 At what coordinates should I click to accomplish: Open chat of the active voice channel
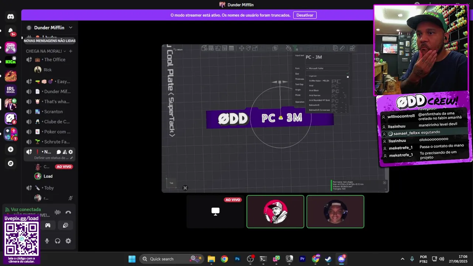(x=58, y=152)
